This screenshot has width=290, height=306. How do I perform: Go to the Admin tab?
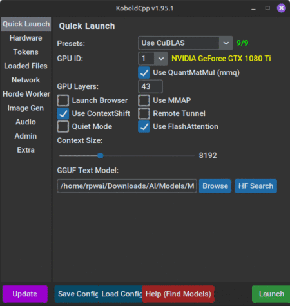click(26, 136)
